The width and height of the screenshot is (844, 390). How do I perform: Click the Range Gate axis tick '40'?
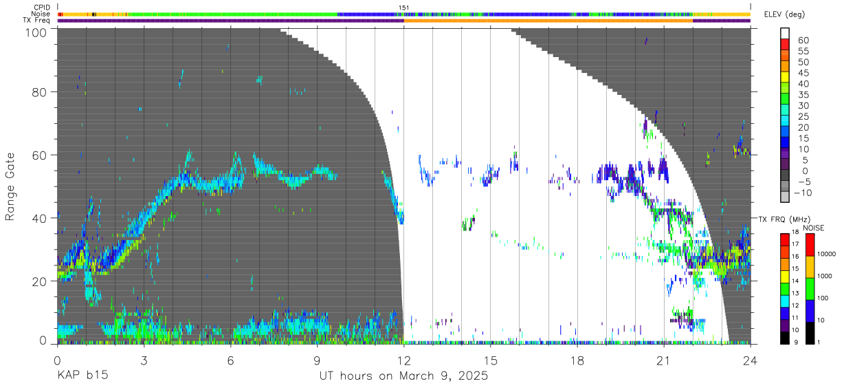tap(40, 218)
